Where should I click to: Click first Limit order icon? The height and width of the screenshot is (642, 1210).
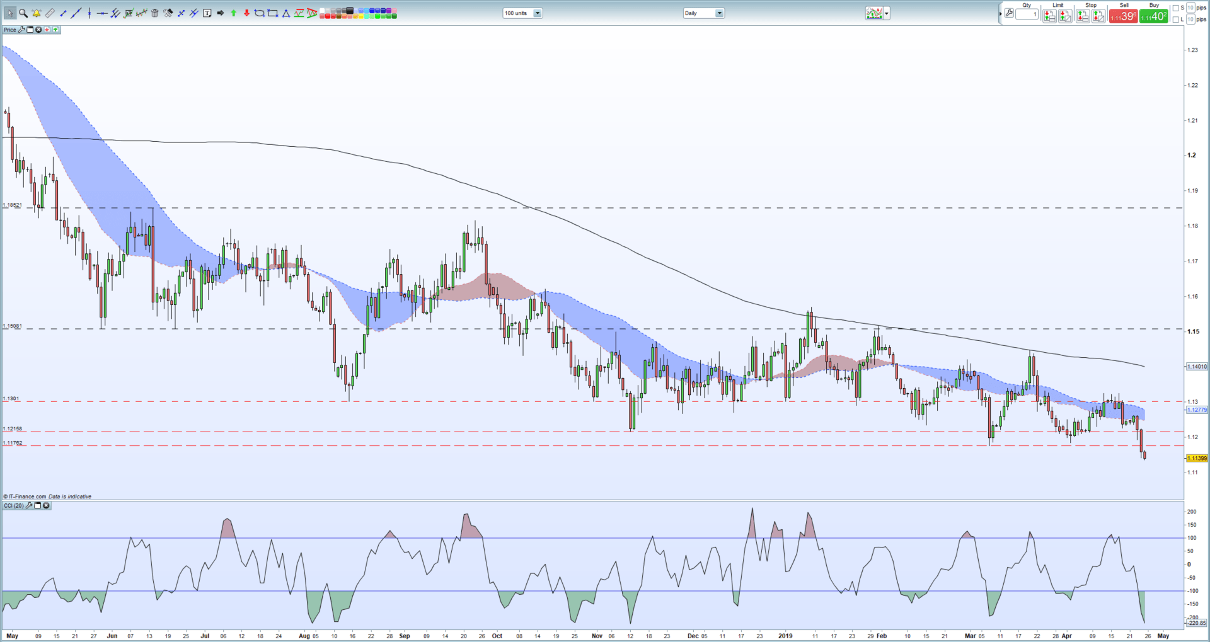(x=1049, y=16)
